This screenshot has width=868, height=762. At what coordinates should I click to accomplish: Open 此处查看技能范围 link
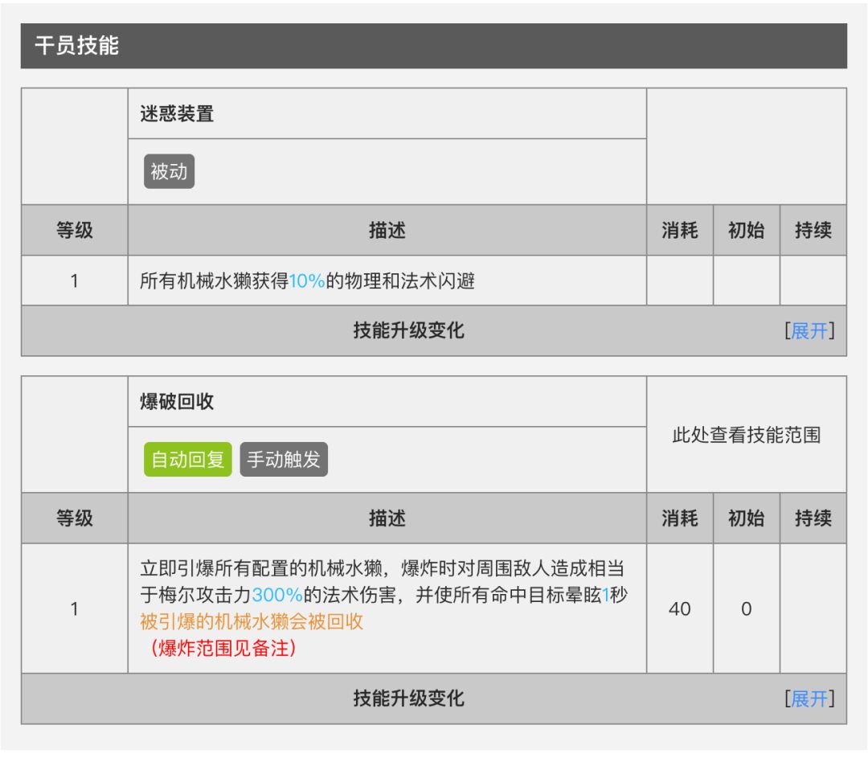click(746, 435)
